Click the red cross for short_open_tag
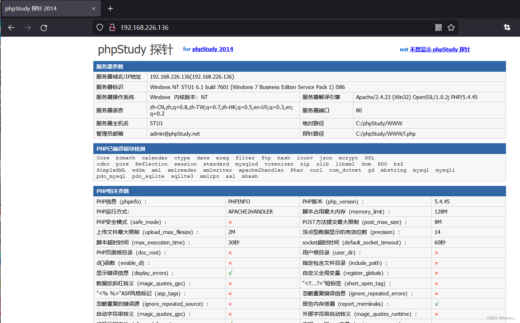 coord(436,284)
